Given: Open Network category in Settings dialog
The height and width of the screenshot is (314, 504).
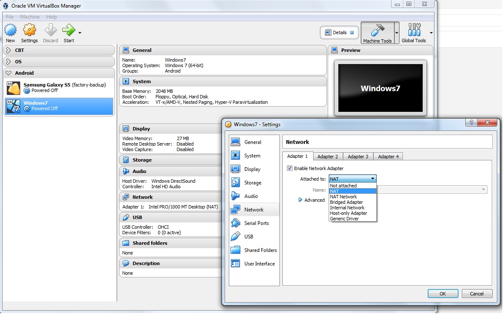Looking at the screenshot, I should click(x=254, y=210).
